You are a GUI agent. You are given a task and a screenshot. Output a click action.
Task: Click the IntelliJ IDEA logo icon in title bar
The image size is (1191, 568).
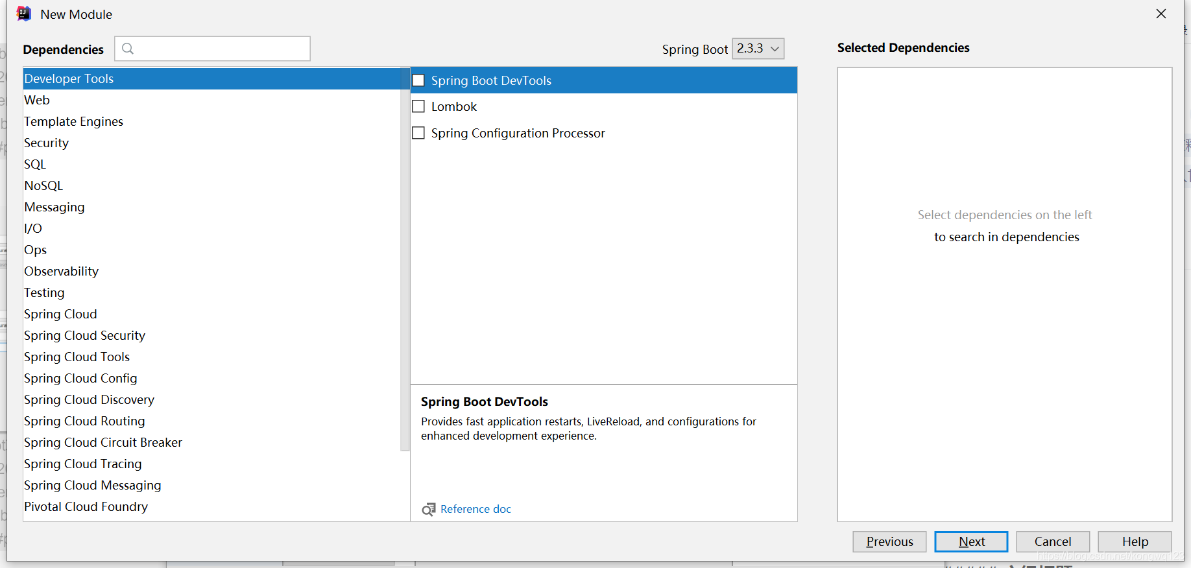click(24, 14)
